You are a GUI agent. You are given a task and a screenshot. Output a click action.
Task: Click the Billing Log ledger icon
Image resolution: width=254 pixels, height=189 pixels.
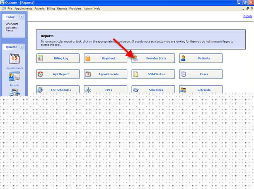[x=40, y=58]
